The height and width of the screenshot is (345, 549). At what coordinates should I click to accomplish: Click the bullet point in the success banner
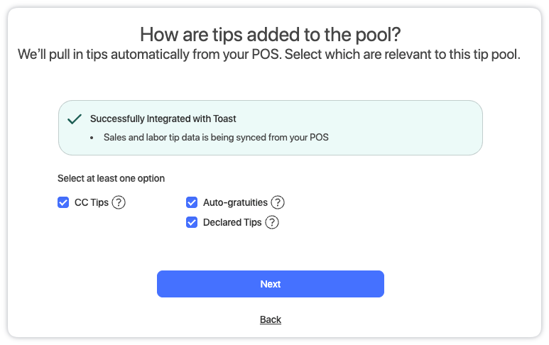(92, 137)
